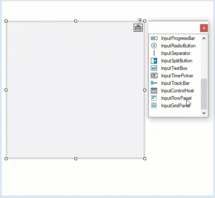Viewport: 215px width, 198px height.
Task: Click the InputTimePicker clock icon
Action: click(x=154, y=76)
